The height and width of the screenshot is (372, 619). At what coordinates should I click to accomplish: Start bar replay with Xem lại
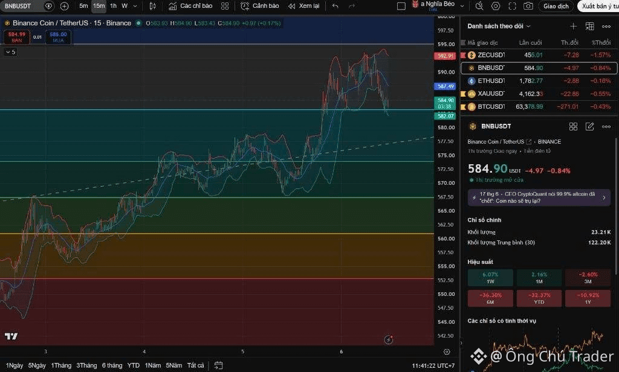click(x=303, y=6)
